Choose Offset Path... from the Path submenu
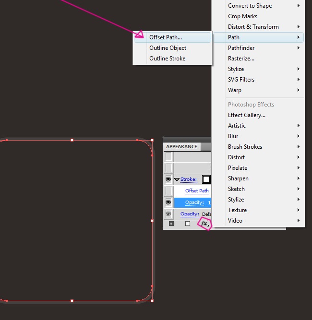The height and width of the screenshot is (320, 312). click(x=166, y=37)
